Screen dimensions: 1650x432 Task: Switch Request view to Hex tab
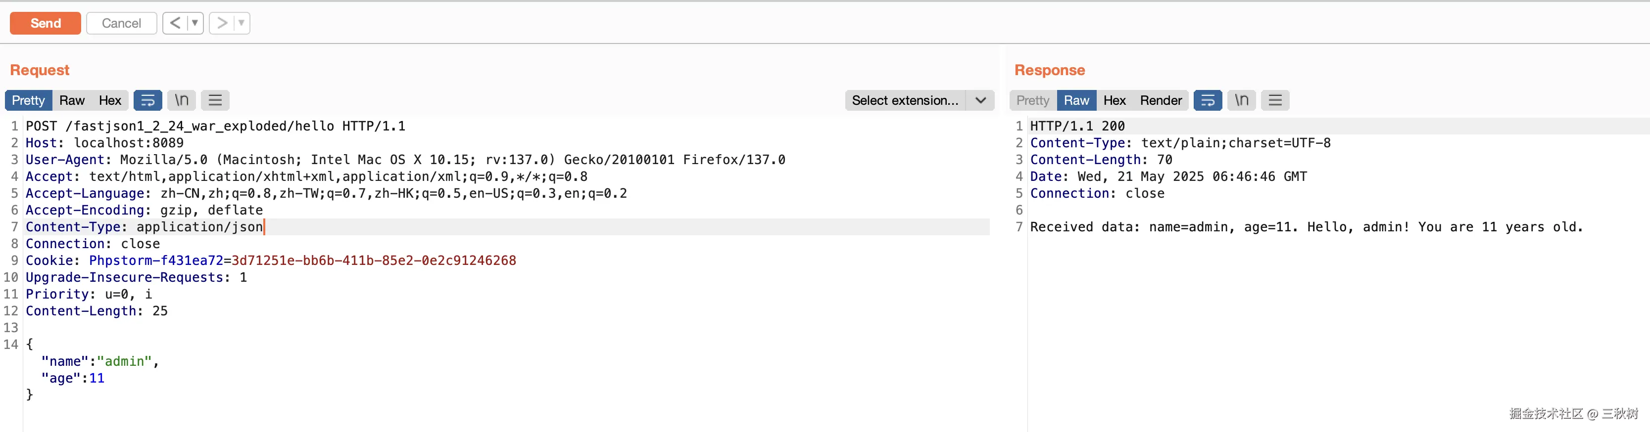(109, 100)
